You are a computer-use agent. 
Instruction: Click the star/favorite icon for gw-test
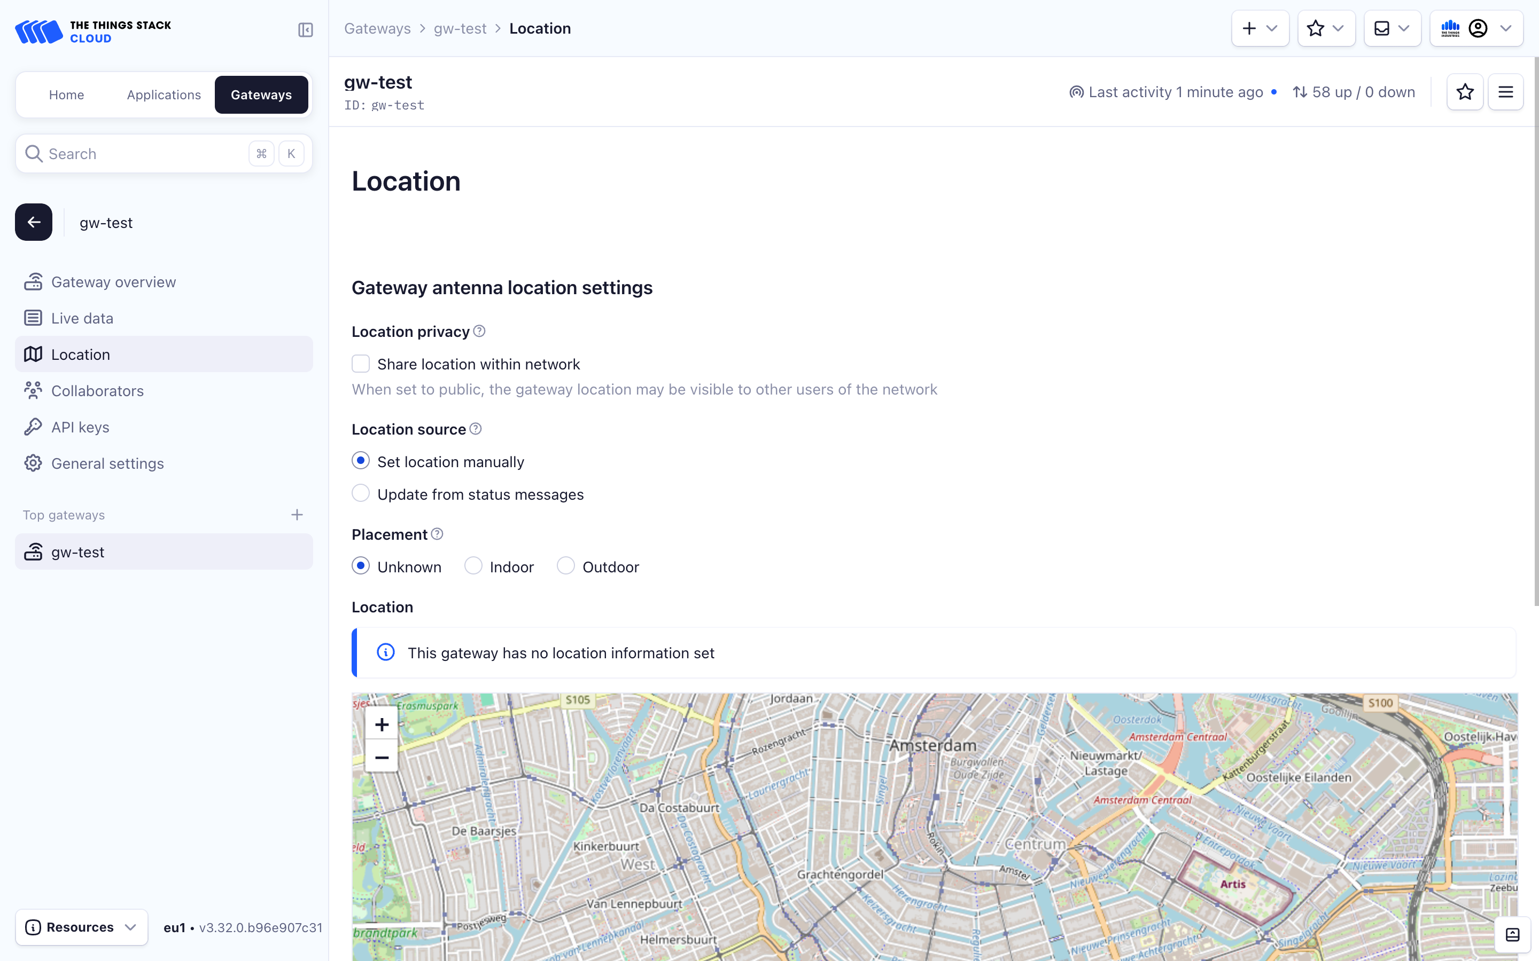tap(1465, 92)
